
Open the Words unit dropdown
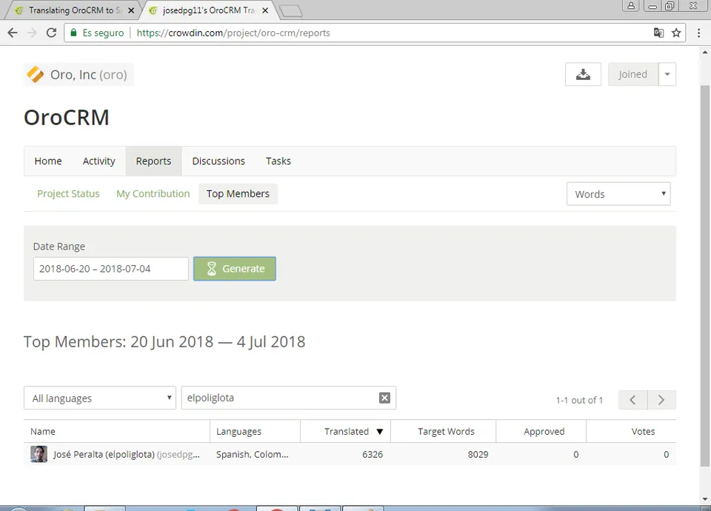pyautogui.click(x=618, y=194)
